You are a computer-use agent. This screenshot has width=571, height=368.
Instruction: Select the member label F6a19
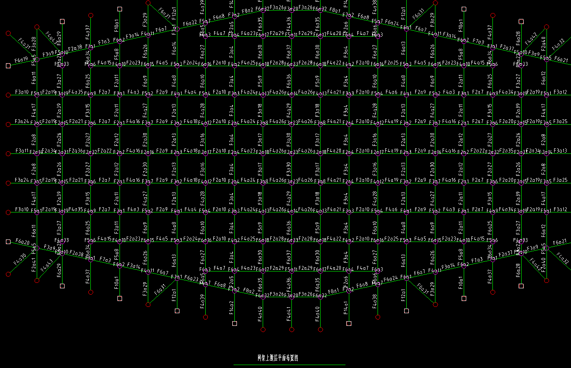(x=21, y=60)
